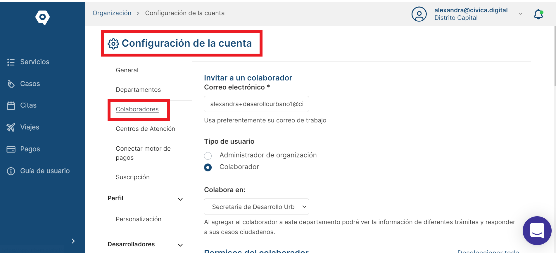Open the chat support bubble
The height and width of the screenshot is (253, 556).
pos(537,231)
